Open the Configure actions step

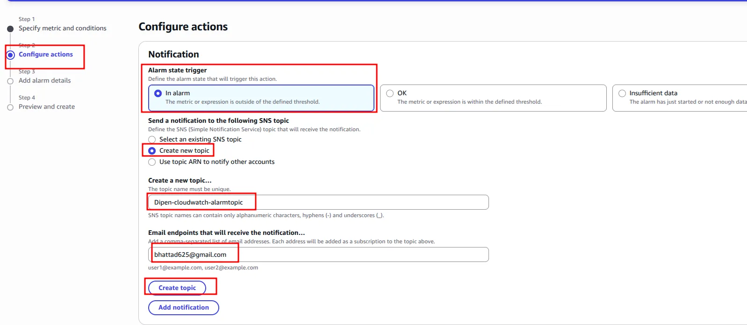46,54
